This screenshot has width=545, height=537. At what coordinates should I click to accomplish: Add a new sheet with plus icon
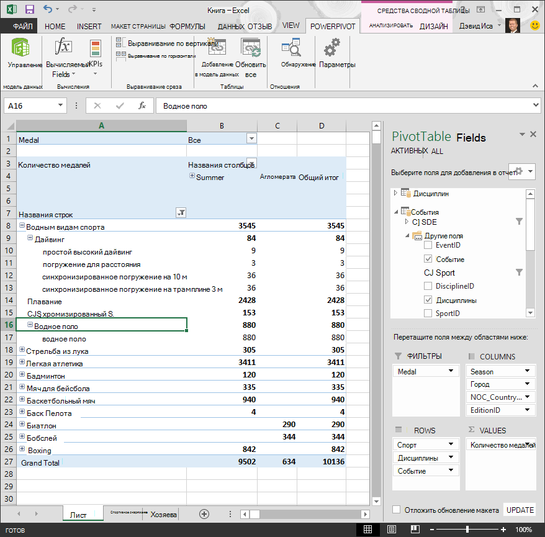pyautogui.click(x=204, y=514)
